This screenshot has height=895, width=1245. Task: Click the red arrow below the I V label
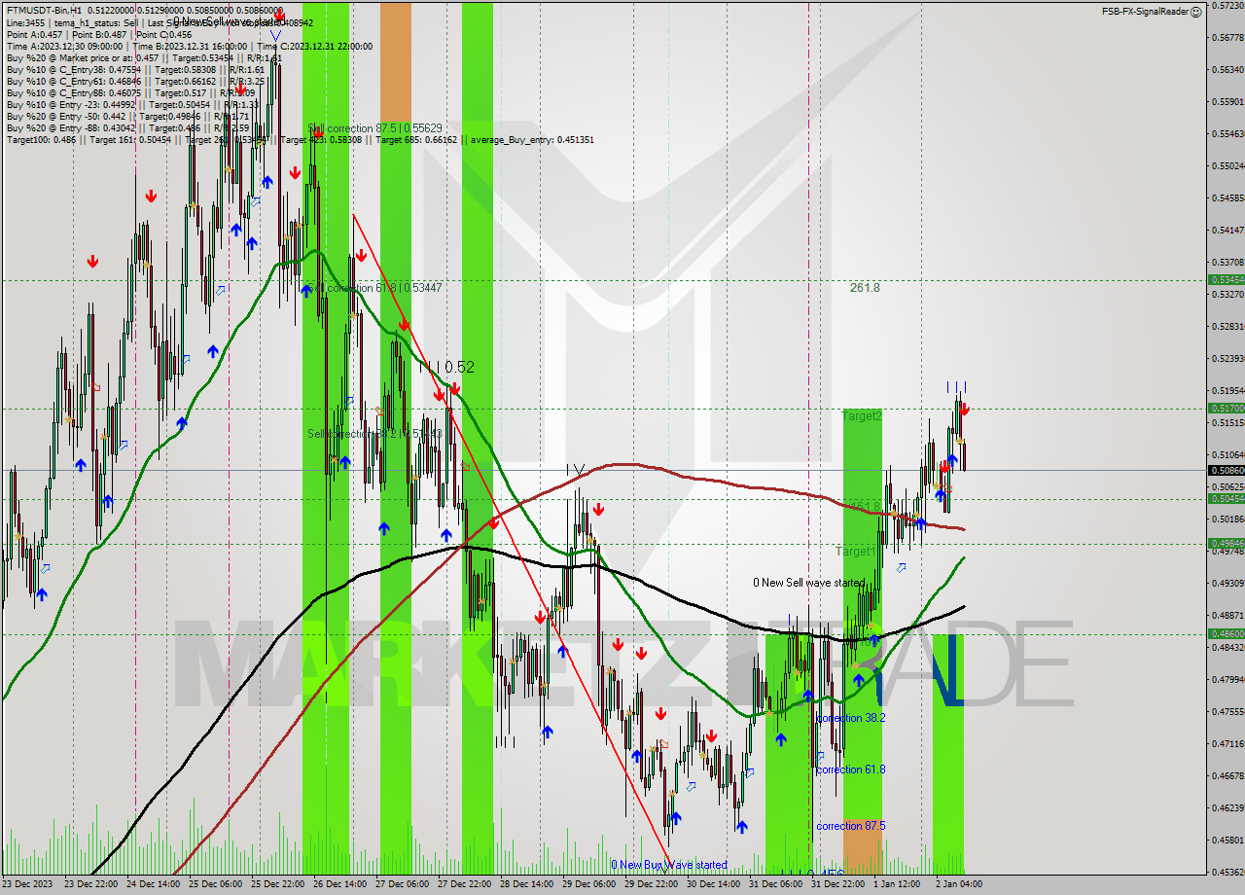(598, 509)
